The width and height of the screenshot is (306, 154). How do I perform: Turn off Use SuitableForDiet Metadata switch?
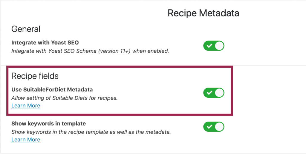214,93
